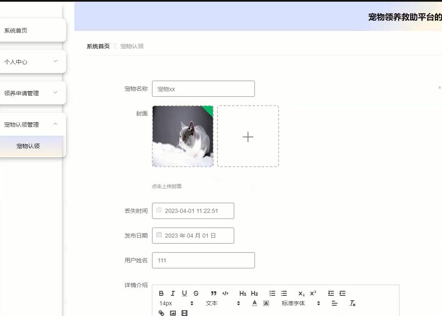Apply Heading 1 style
The image size is (442, 316).
[242, 293]
